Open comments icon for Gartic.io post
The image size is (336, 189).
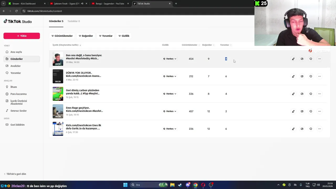[311, 129]
